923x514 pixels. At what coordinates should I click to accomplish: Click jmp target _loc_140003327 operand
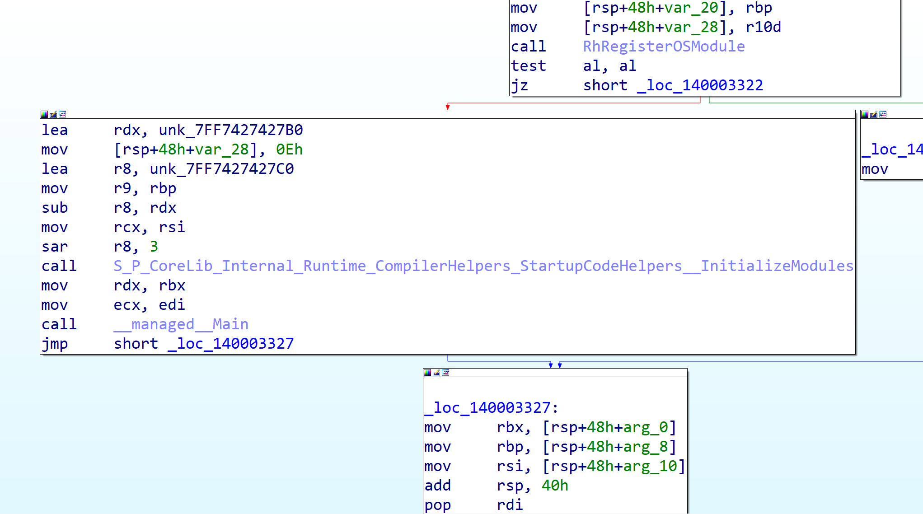(230, 344)
